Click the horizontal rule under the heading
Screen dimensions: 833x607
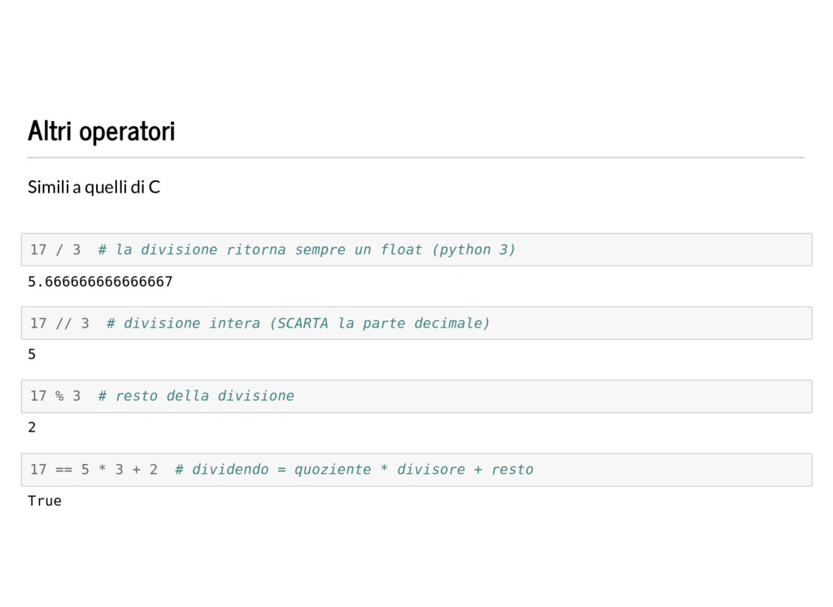tap(416, 158)
